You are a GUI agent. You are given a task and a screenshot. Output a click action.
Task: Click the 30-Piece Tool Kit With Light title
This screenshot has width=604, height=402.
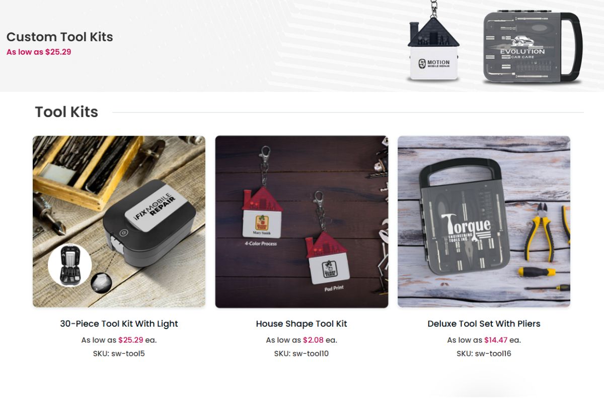coord(119,324)
